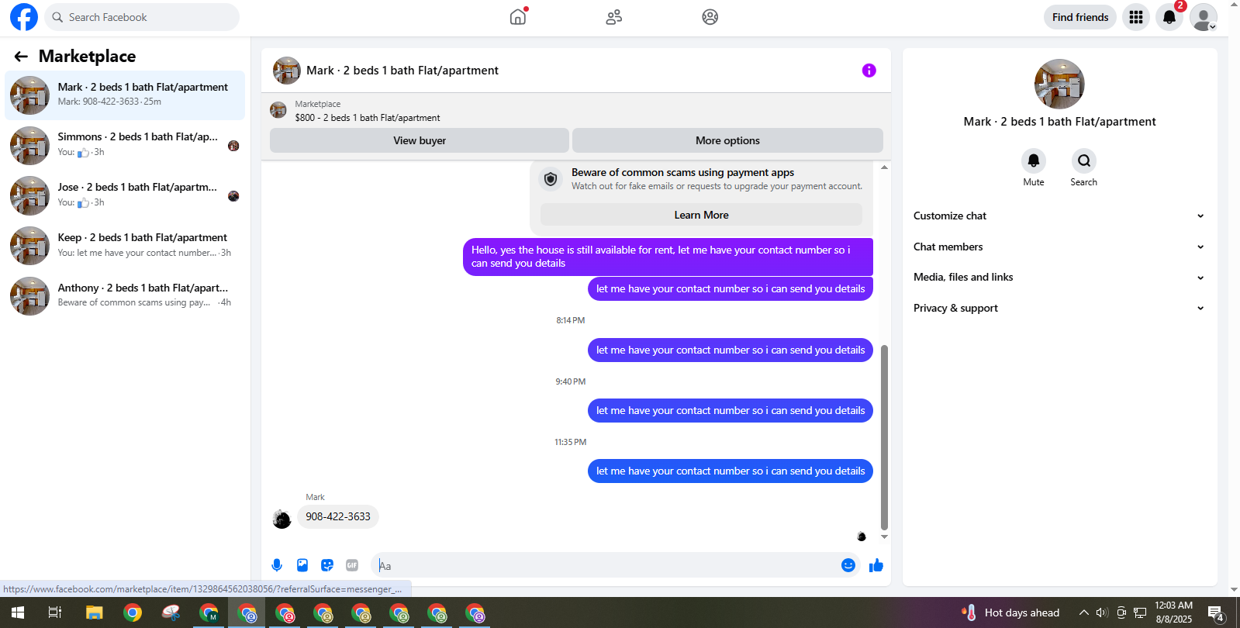
Task: Click the Search Facebook field
Action: 142,17
